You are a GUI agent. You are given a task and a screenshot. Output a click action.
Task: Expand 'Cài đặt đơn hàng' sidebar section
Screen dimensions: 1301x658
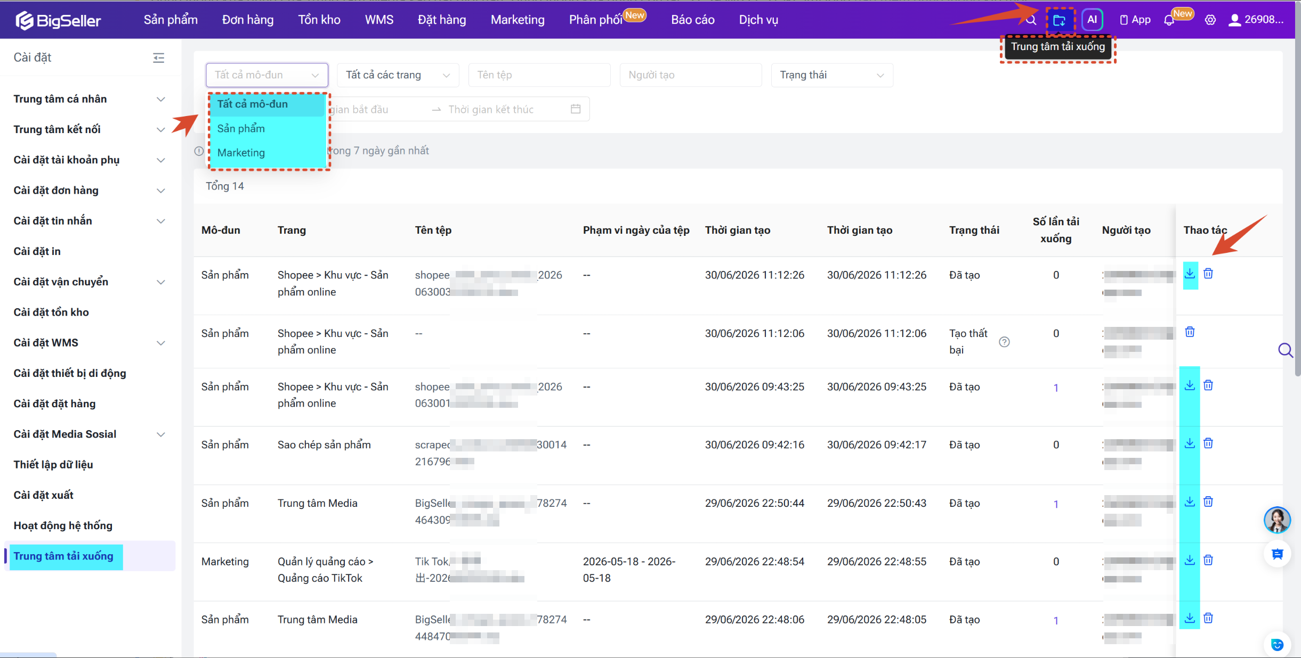(x=89, y=191)
